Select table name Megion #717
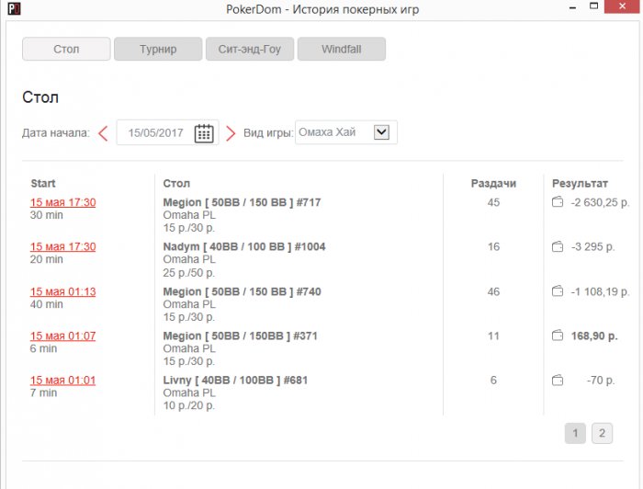 tap(242, 202)
